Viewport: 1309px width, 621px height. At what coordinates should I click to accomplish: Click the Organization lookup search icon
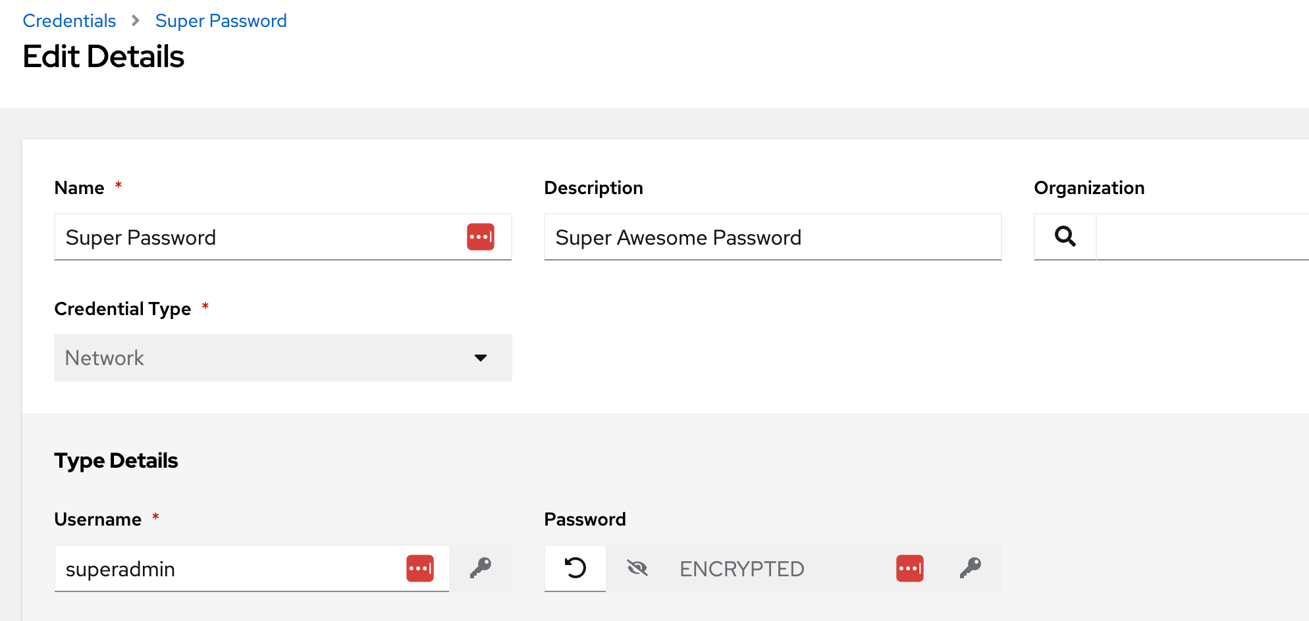1065,237
